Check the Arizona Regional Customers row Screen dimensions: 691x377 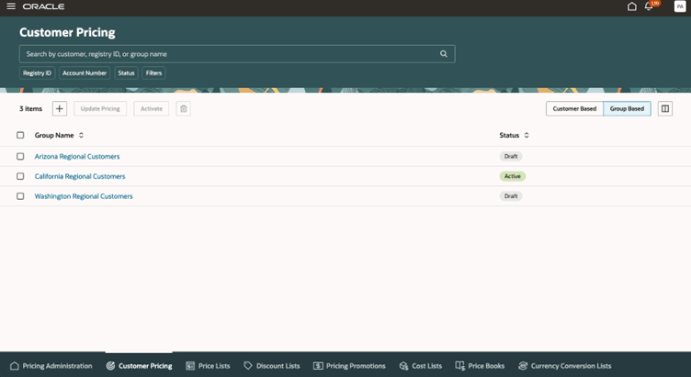pos(20,156)
